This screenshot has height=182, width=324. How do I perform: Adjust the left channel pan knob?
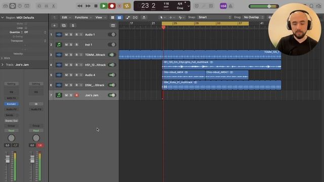(11, 138)
